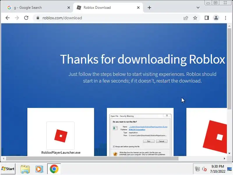Close the g - Google Search tab
Viewport: 233px width, 175px height.
(69, 8)
